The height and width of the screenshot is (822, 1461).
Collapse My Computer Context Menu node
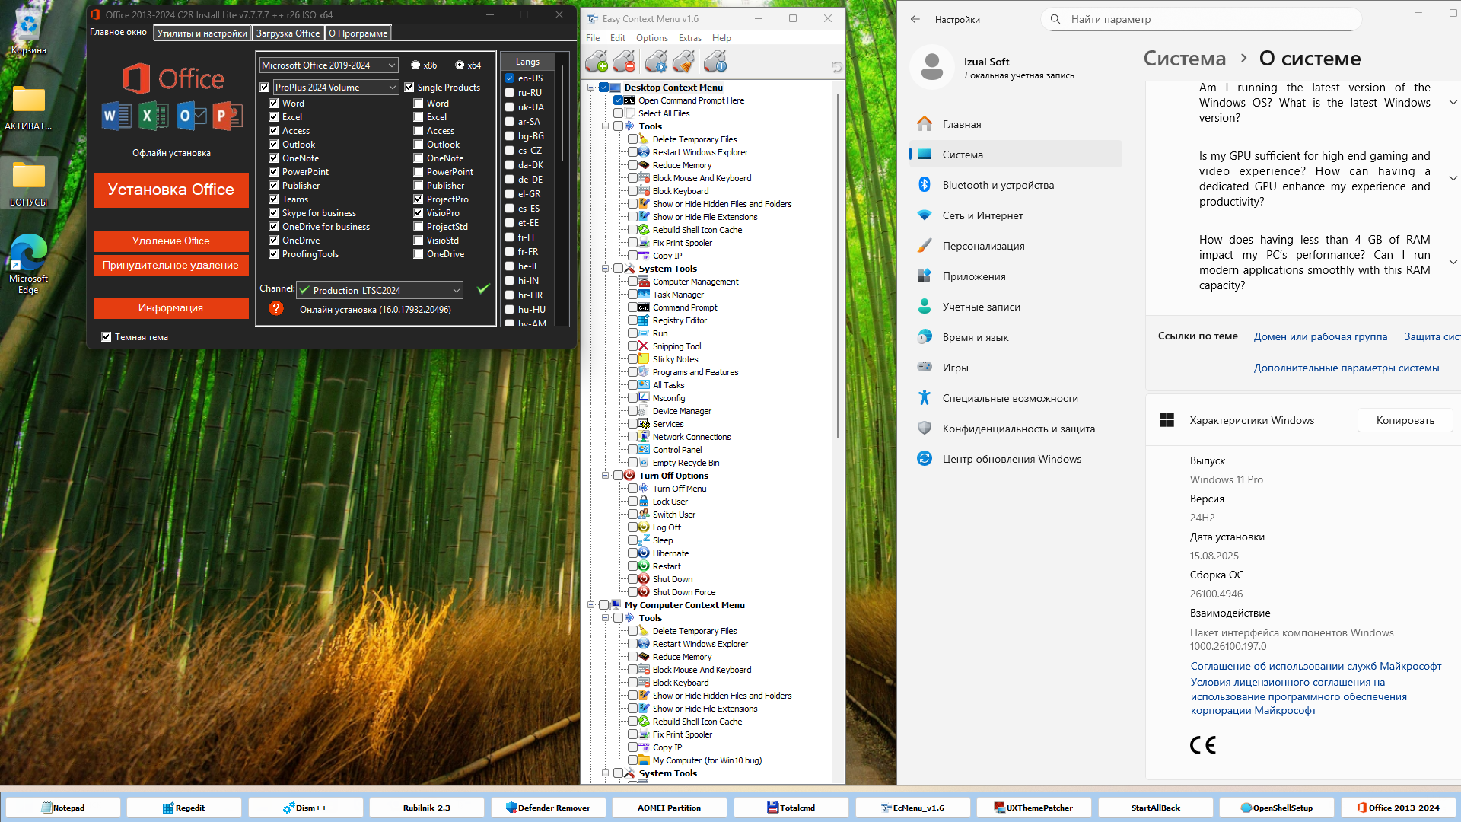pyautogui.click(x=591, y=605)
